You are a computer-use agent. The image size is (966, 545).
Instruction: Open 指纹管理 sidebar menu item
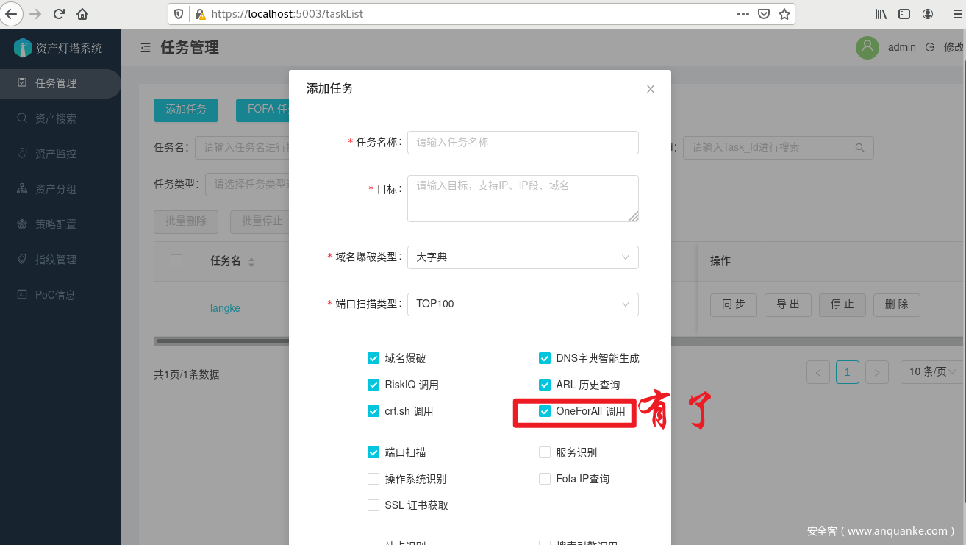56,260
